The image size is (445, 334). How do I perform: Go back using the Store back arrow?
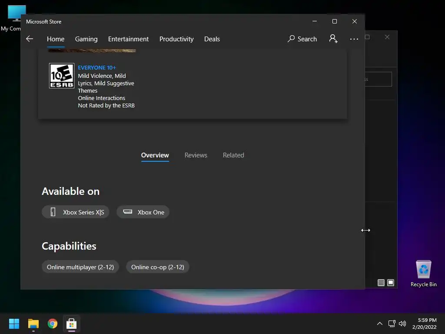coord(30,39)
